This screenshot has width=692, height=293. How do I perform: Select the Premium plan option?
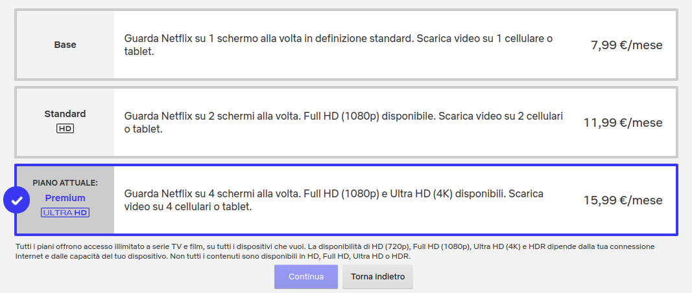[x=346, y=200]
